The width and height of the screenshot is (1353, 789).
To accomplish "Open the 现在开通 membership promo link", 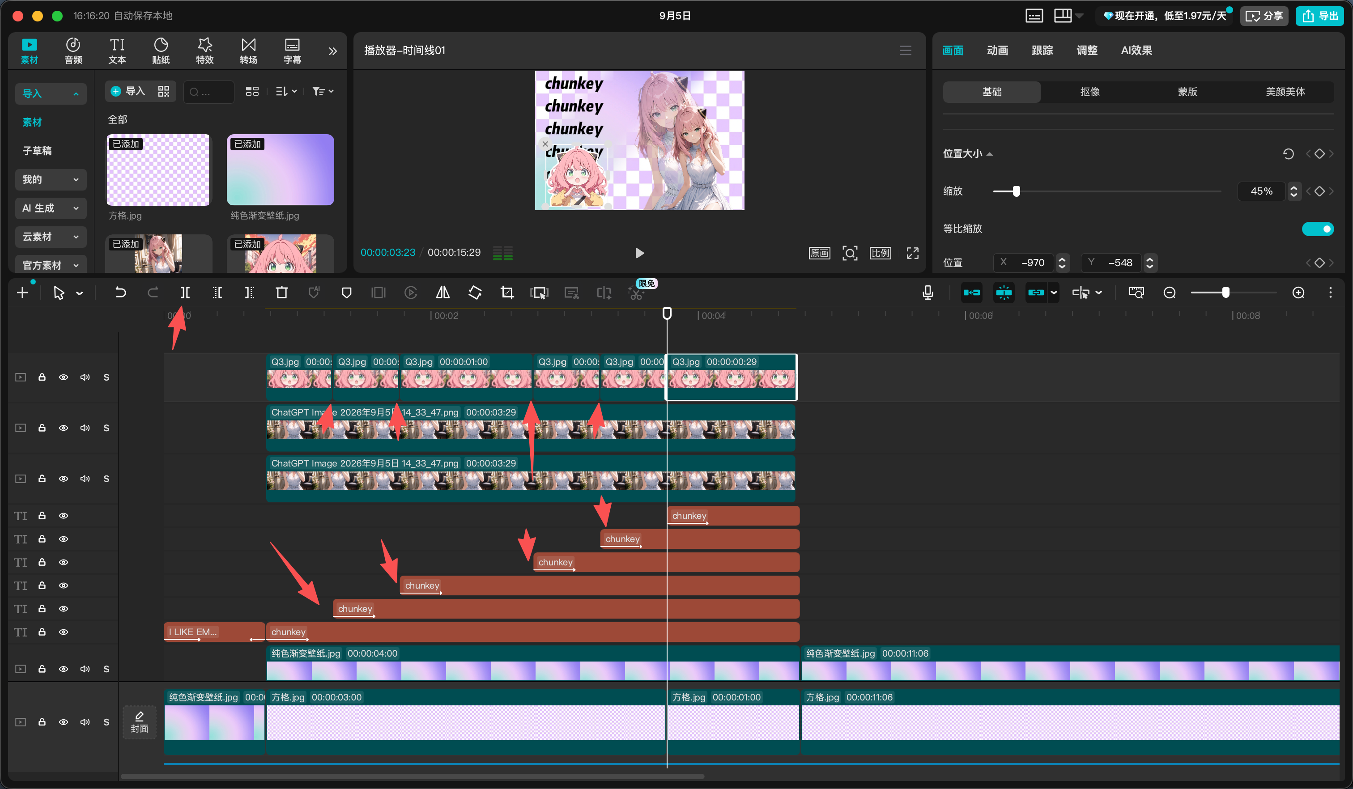I will [1165, 16].
